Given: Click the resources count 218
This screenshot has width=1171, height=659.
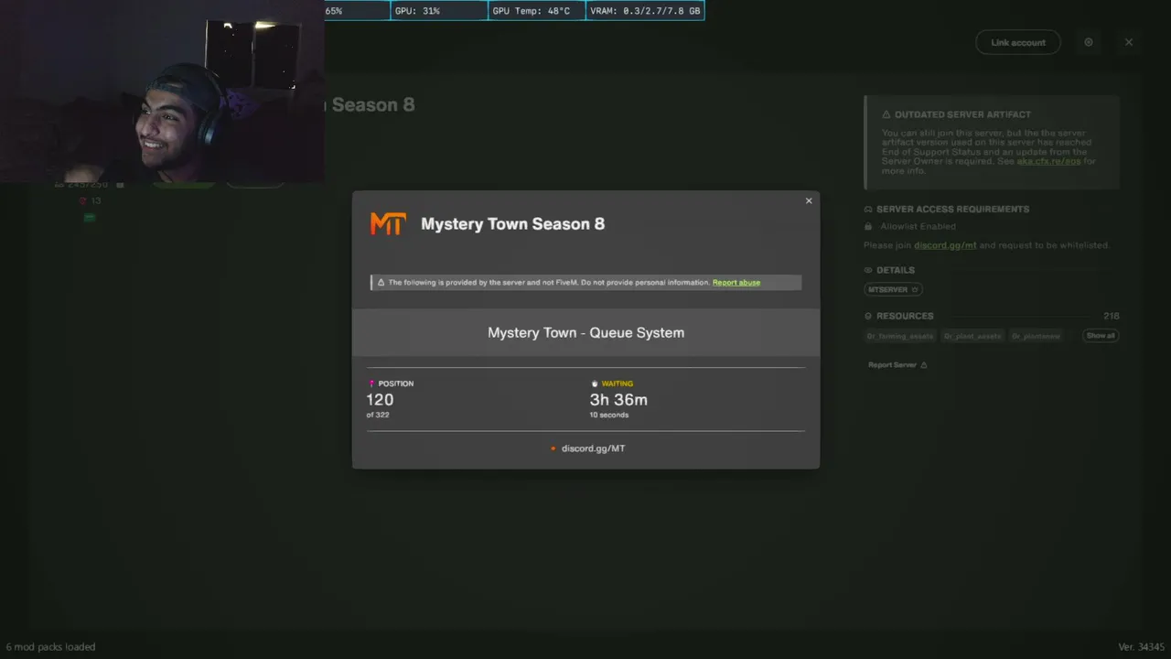Looking at the screenshot, I should coord(1112,316).
